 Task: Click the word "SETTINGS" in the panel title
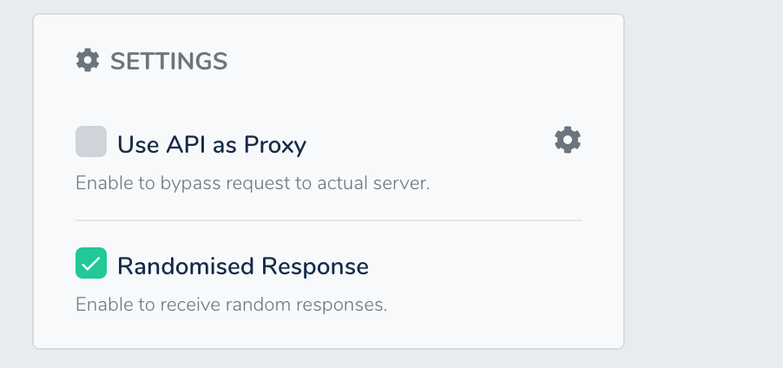(168, 62)
